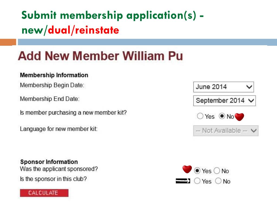Click the orange square left of the blue bar
The image size is (277, 208).
[8, 42]
